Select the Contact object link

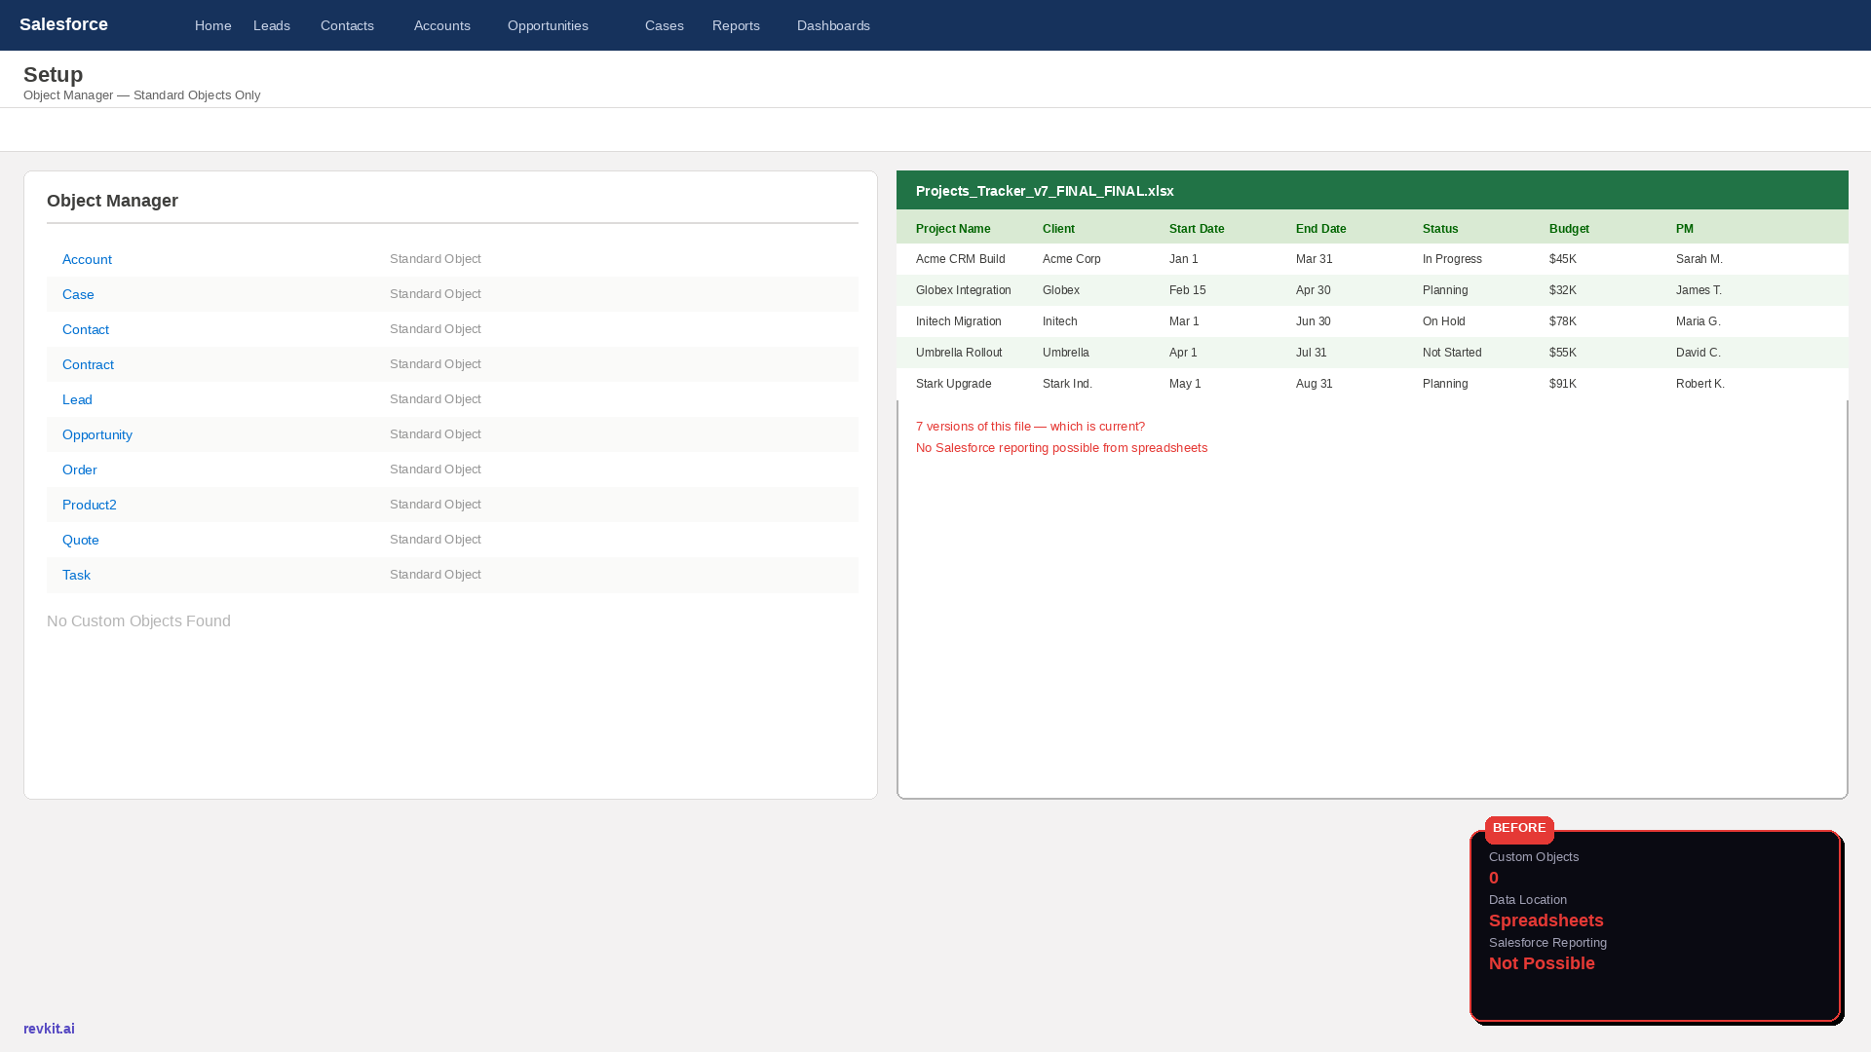tap(86, 329)
